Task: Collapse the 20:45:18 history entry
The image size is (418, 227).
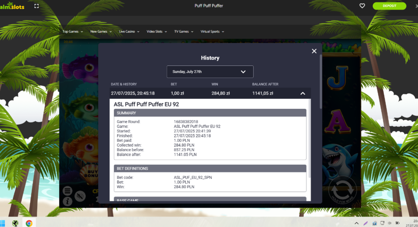Action: (303, 93)
